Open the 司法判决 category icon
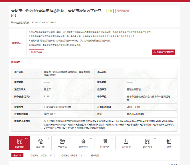This screenshot has width=190, height=165. (x=147, y=141)
